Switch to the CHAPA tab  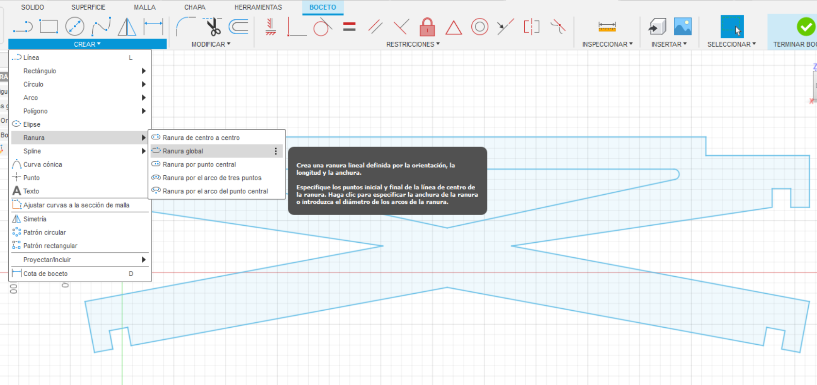195,7
